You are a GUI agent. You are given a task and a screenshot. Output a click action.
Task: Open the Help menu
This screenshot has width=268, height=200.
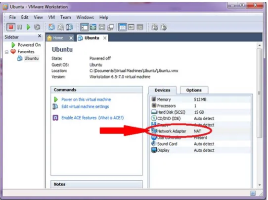click(104, 17)
